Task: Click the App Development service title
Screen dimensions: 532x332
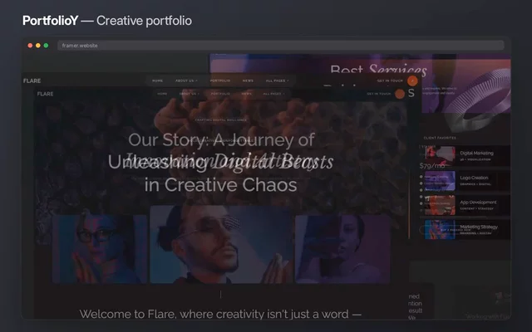Action: (x=478, y=203)
